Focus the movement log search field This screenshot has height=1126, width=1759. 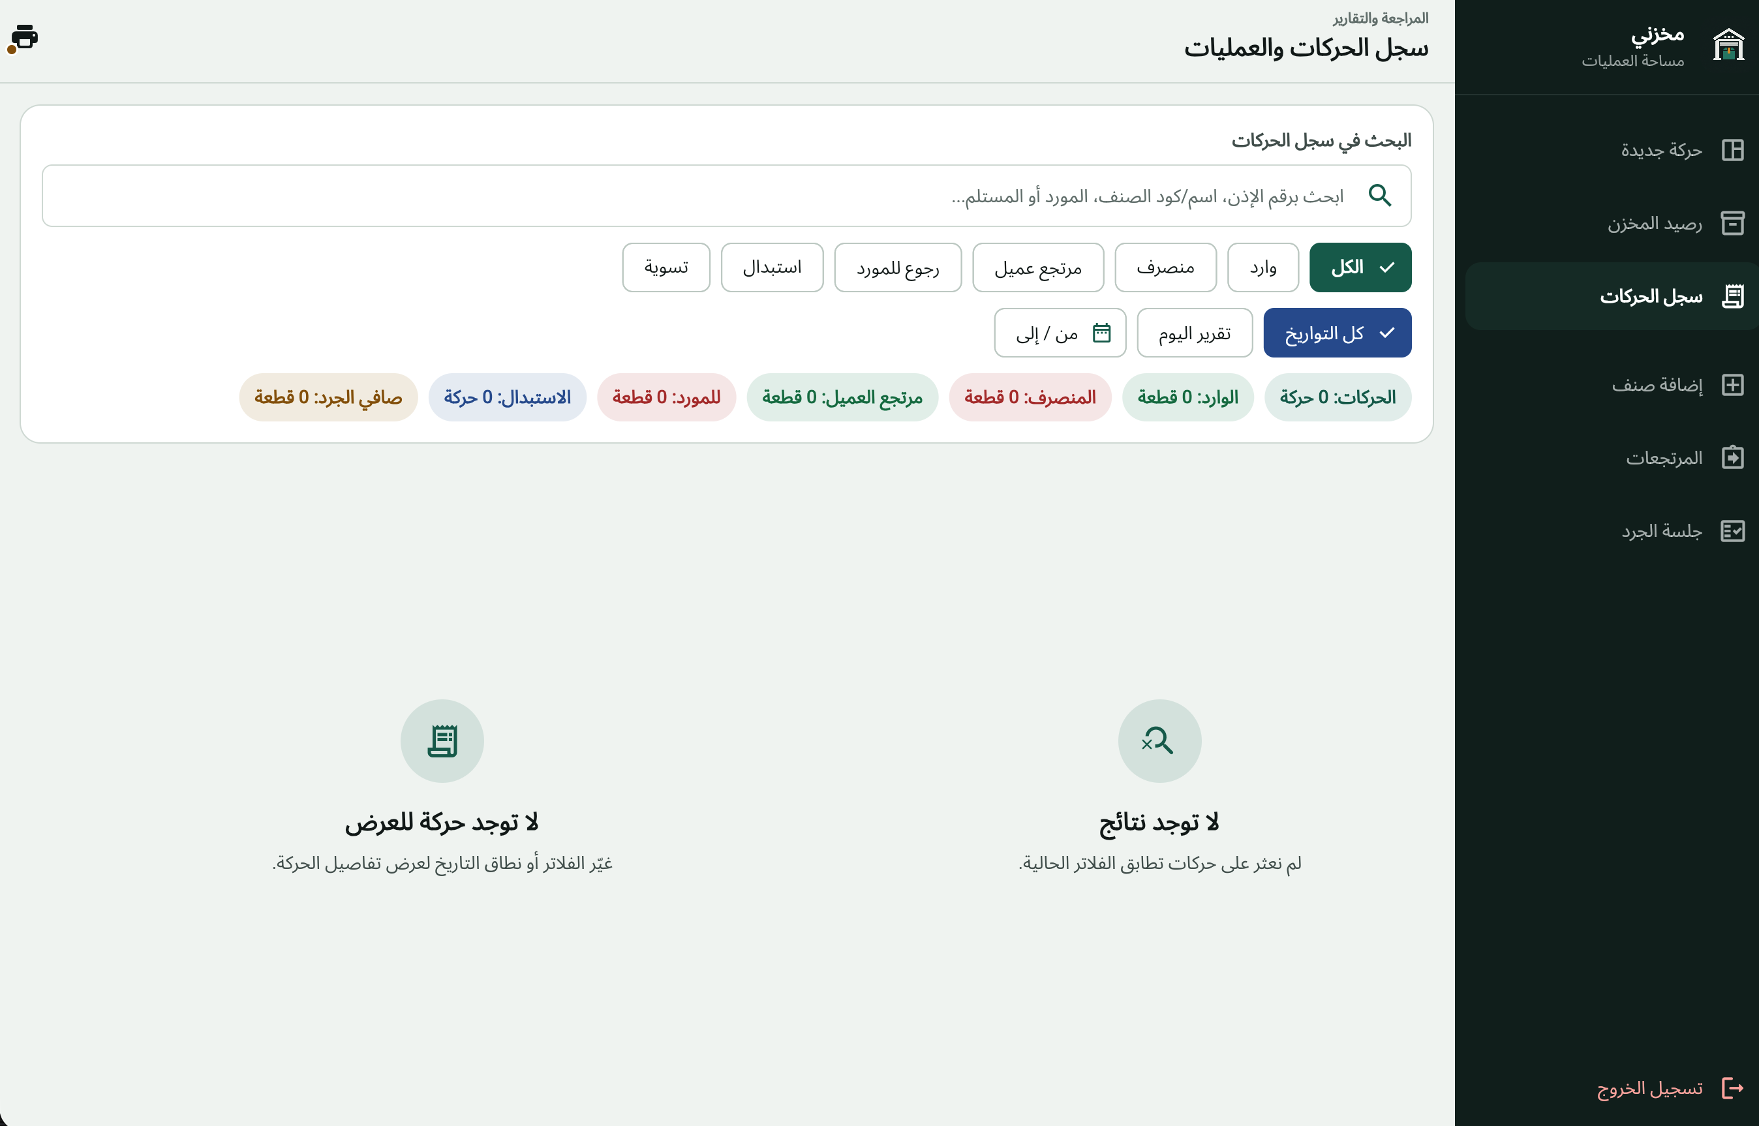pos(727,195)
